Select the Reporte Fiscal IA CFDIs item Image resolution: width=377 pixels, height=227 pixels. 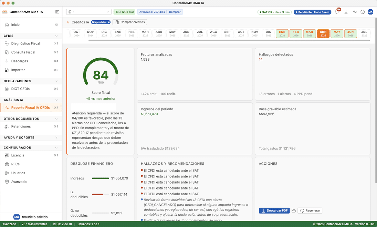(x=31, y=107)
